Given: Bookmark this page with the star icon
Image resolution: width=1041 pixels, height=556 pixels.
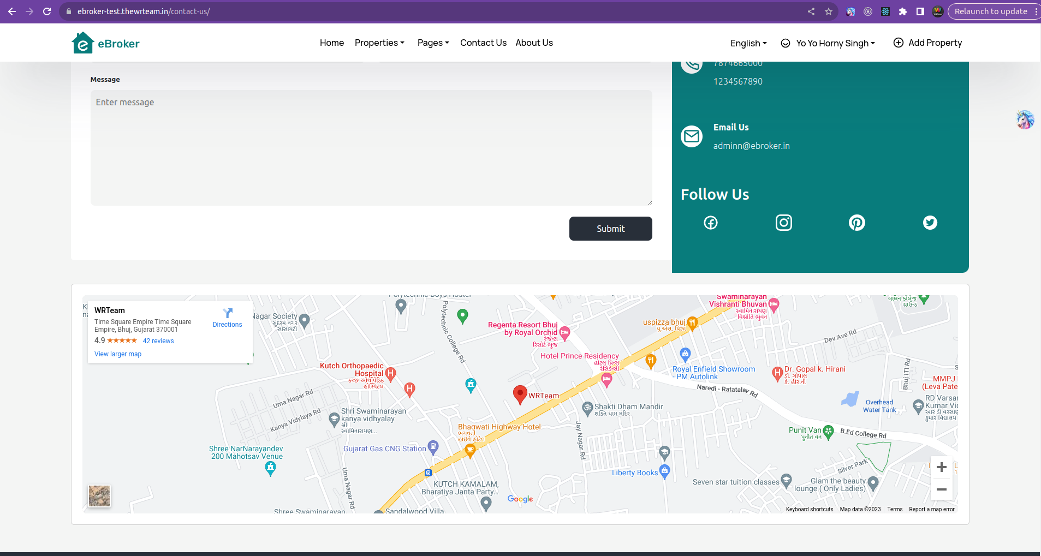Looking at the screenshot, I should point(828,11).
